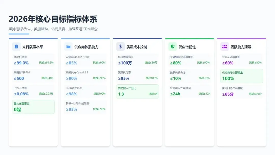
Task: Select the ≤500 target value
Action: [19, 78]
